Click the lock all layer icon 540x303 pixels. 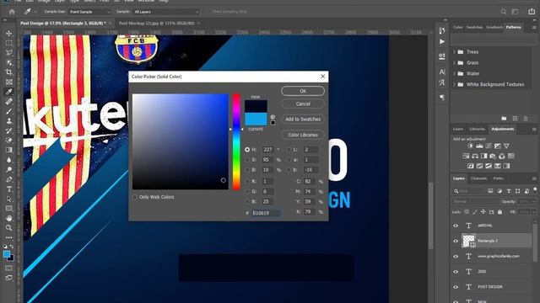click(x=499, y=212)
